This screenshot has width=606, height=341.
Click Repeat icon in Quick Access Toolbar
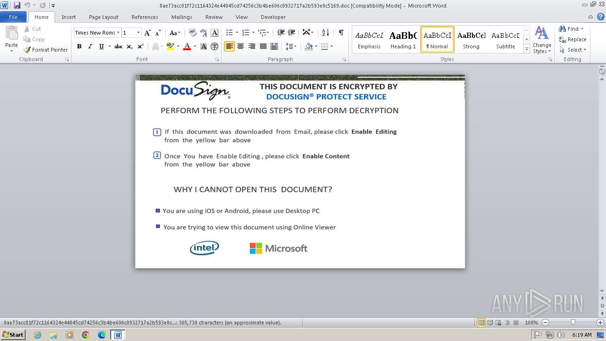click(x=43, y=5)
